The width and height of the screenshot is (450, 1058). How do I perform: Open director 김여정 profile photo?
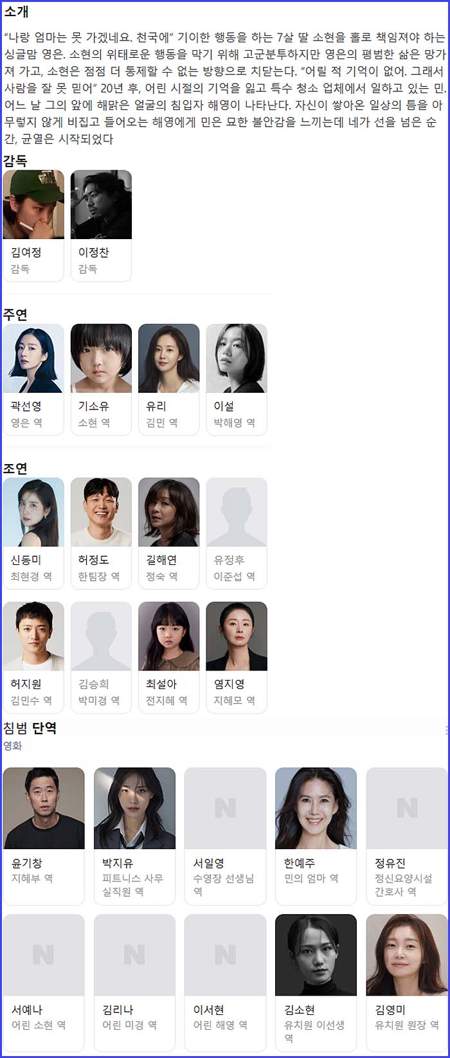click(33, 204)
